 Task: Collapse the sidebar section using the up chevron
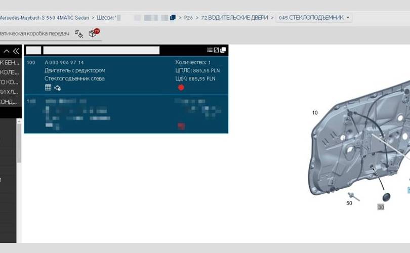pyautogui.click(x=7, y=51)
